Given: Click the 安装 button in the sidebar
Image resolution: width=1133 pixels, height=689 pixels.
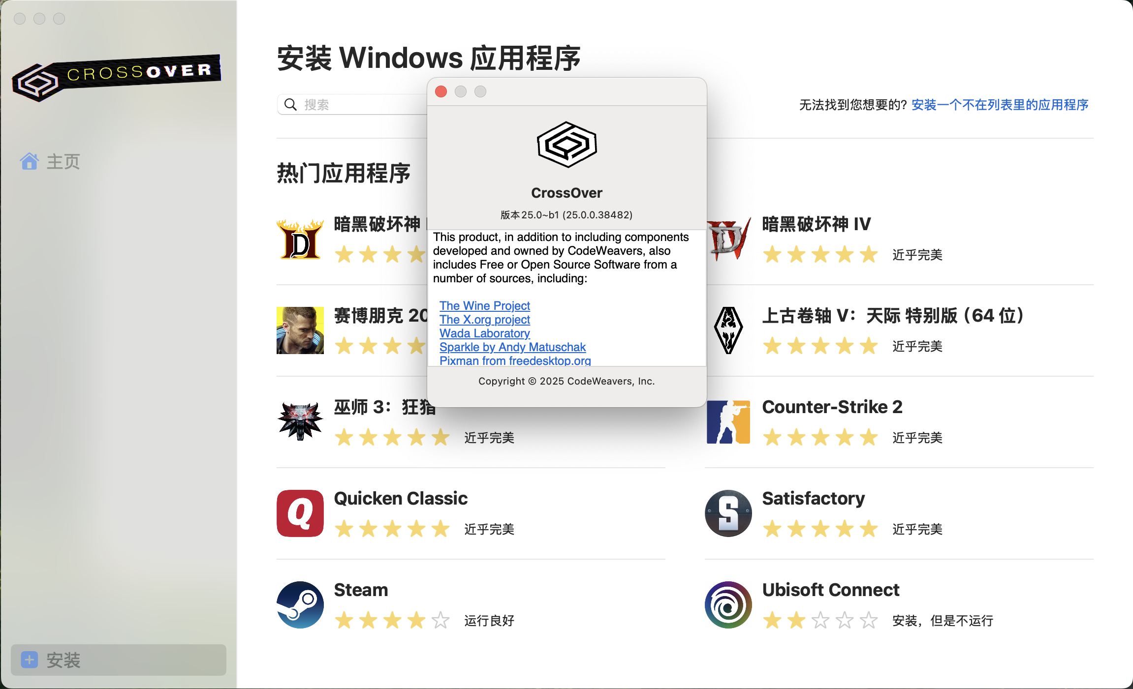Looking at the screenshot, I should pos(119,659).
